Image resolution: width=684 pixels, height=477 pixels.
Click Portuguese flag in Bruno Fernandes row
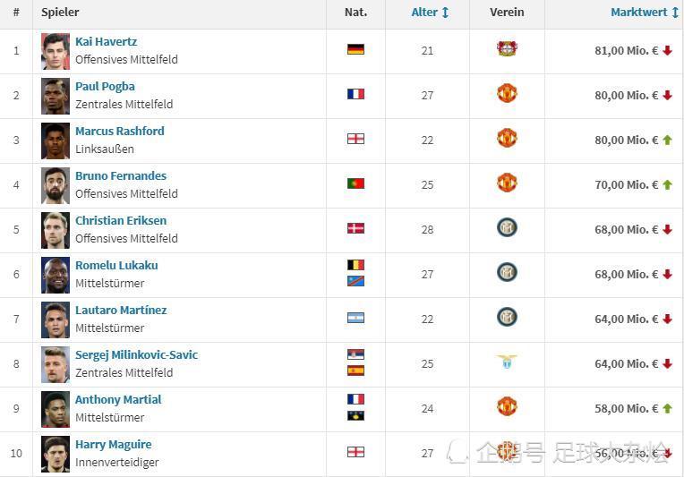coord(355,183)
